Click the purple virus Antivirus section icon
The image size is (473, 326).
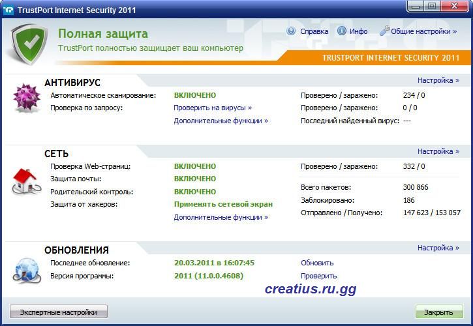27,97
